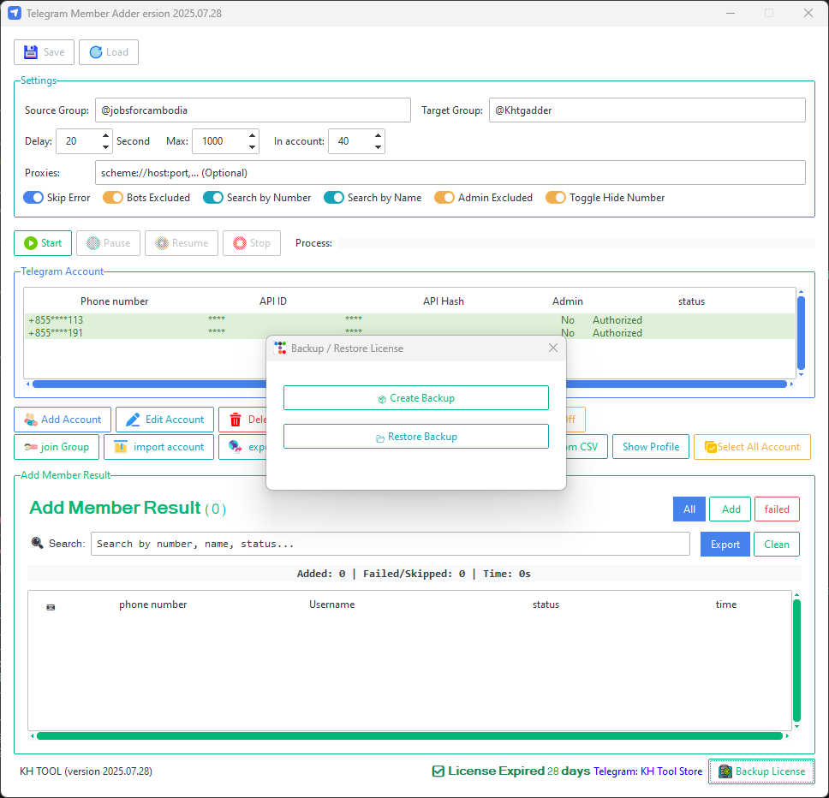829x798 pixels.
Task: Click the Proxies input field
Action: [450, 173]
